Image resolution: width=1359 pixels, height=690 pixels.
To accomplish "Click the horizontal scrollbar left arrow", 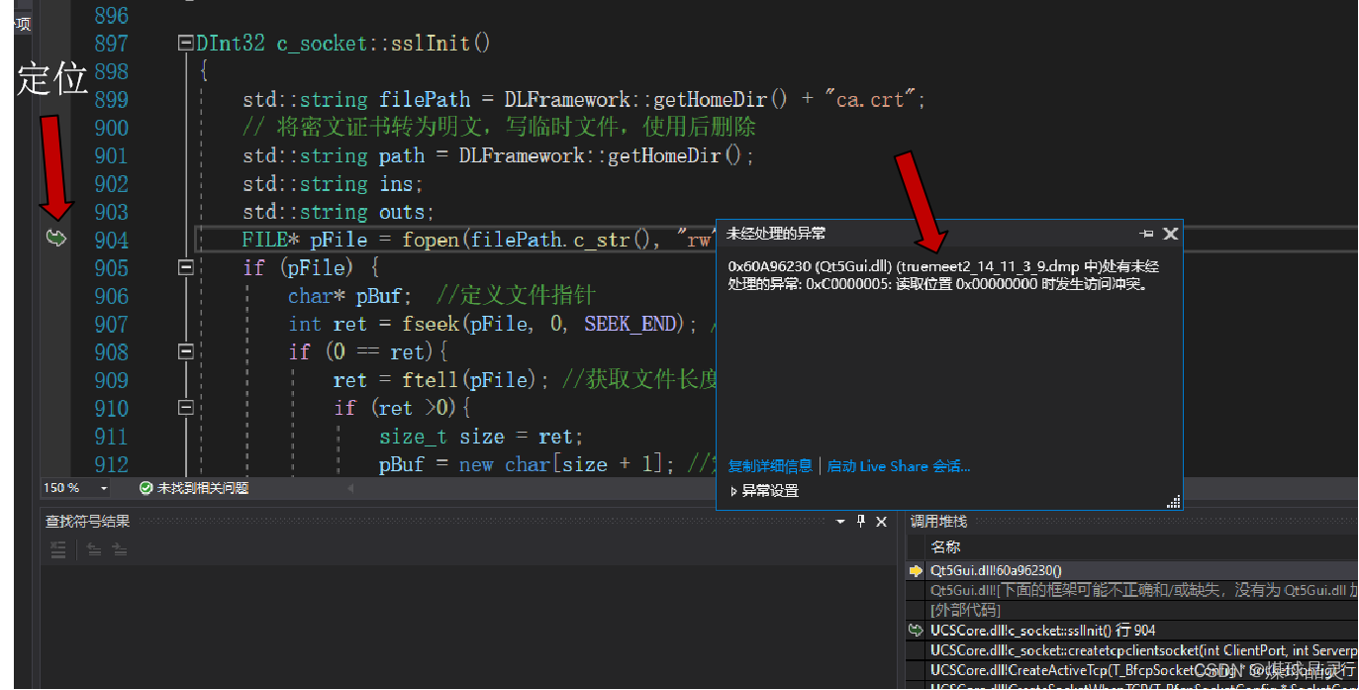I will [x=349, y=489].
